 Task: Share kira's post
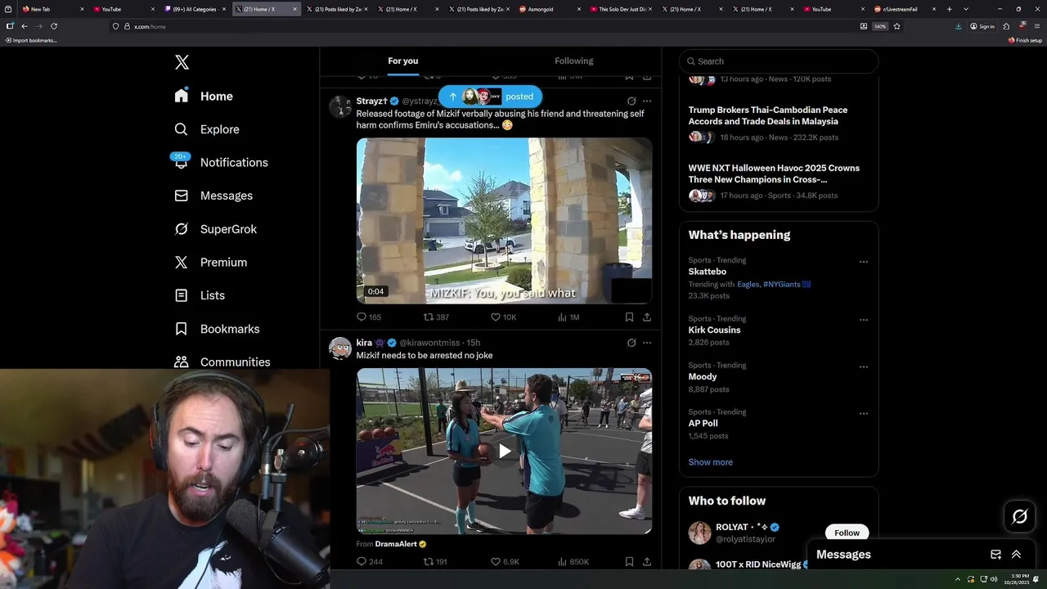[647, 562]
